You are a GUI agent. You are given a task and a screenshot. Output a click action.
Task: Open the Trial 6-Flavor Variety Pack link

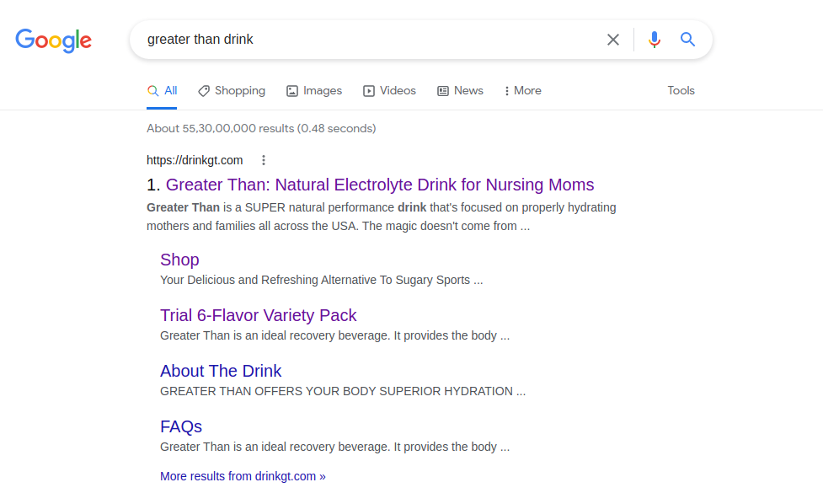pyautogui.click(x=259, y=315)
